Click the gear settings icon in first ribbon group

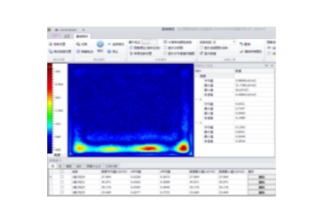click(51, 44)
